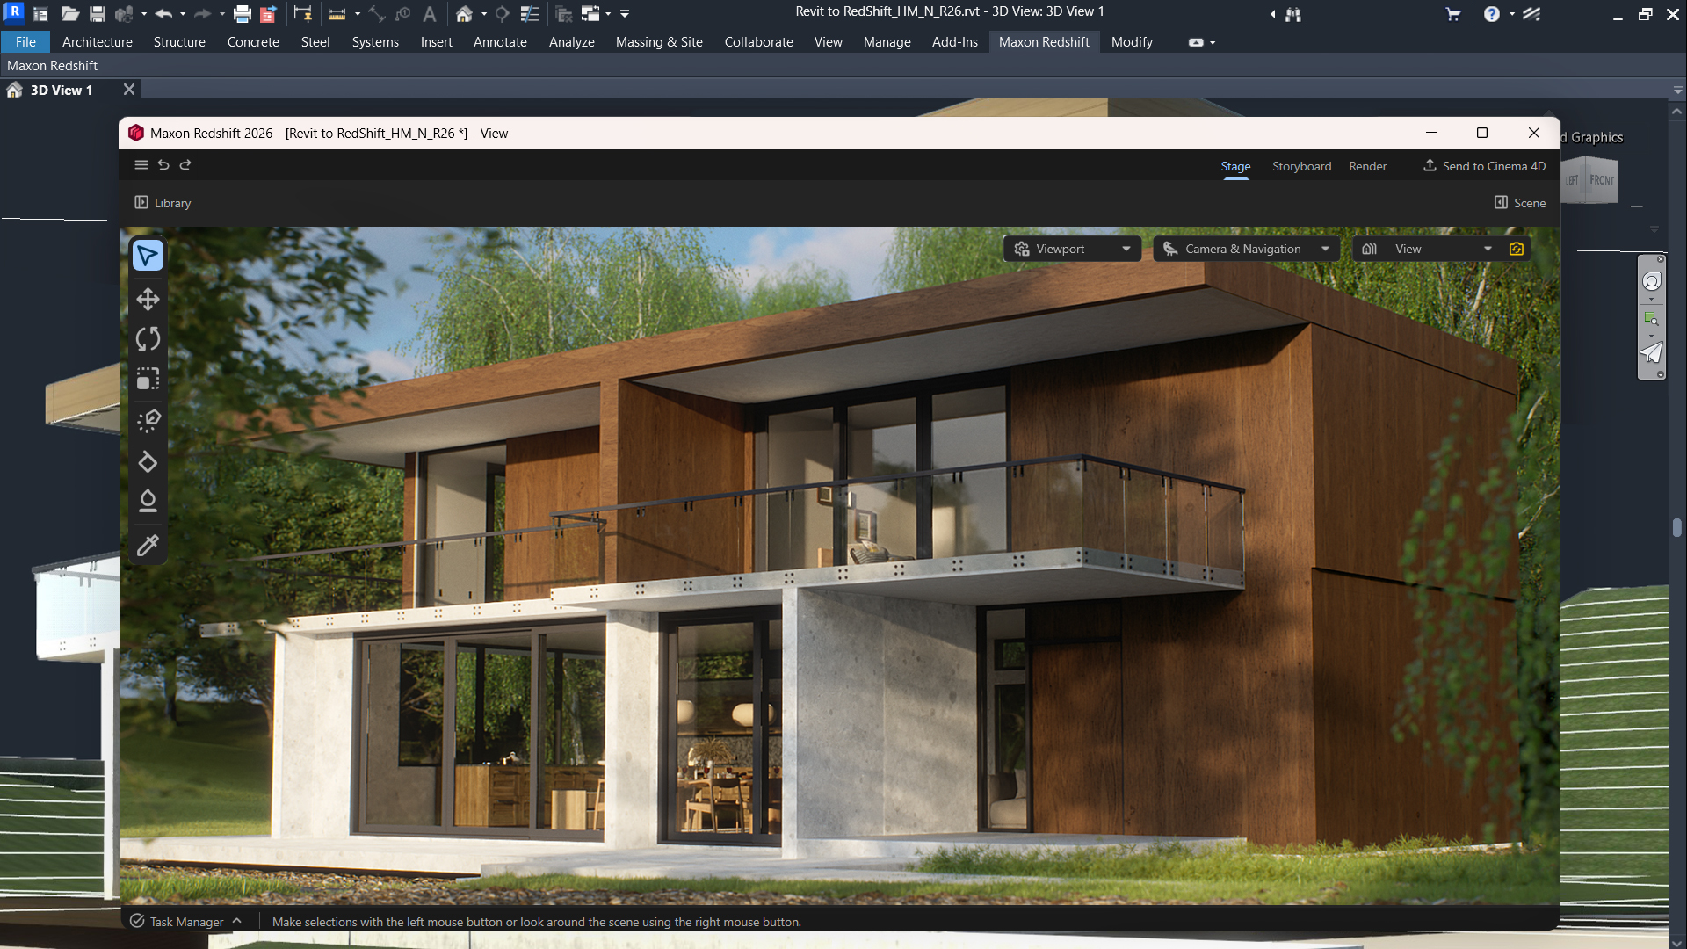Open the Camera & Navigation dropdown
Screen dimensions: 1687x949
(1247, 249)
